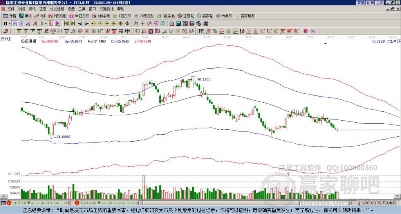Viewport: 401px width, 214px height.
Task: Open the 行情 market quotes view
Action: coord(9,16)
